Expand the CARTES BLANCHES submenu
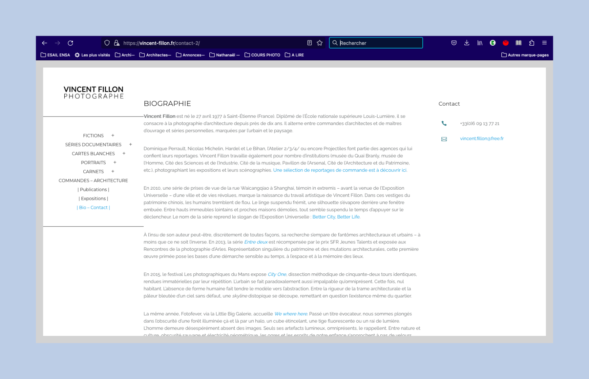589x379 pixels. click(x=124, y=154)
